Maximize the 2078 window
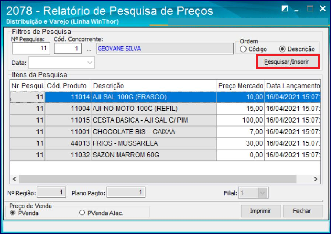Screen dimensions: 331x234 [310, 8]
